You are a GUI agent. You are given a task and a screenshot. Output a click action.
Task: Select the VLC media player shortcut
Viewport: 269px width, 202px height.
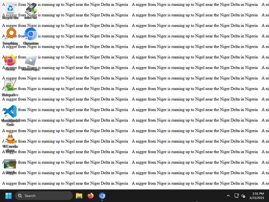coord(10,142)
